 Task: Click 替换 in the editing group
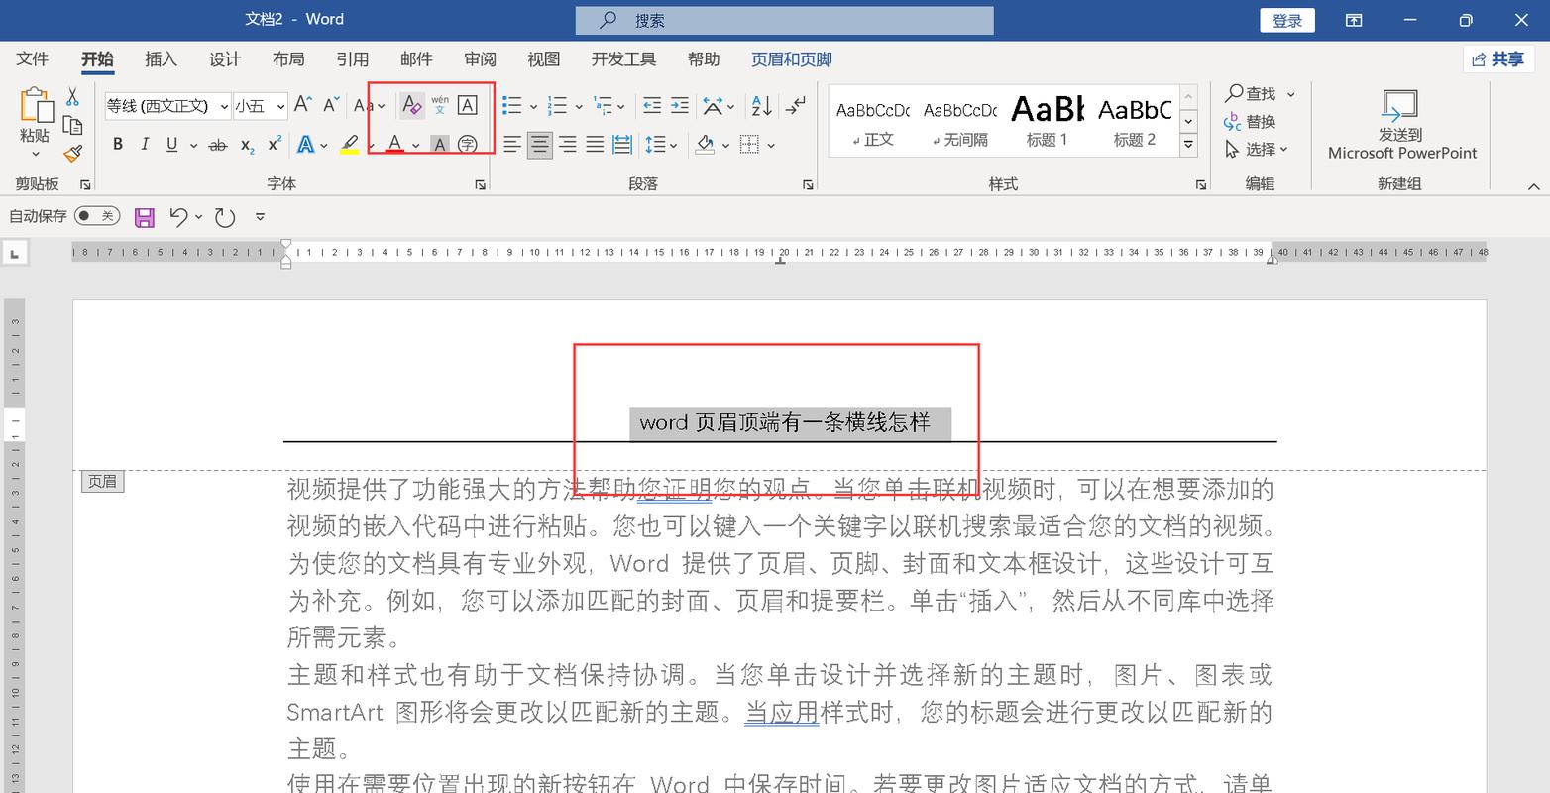pyautogui.click(x=1250, y=121)
